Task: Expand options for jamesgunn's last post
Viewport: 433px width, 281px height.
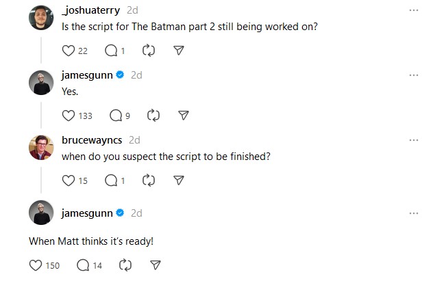Action: point(413,213)
